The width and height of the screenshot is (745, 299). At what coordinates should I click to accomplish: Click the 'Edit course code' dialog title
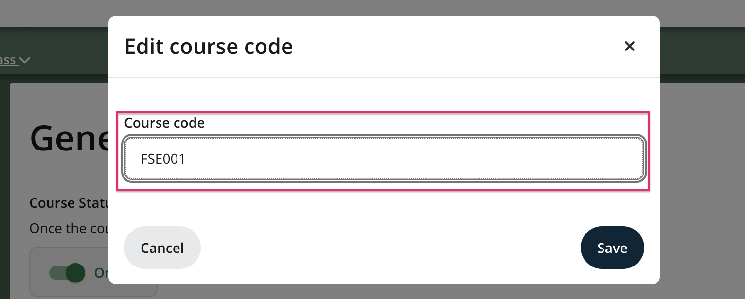pos(209,47)
